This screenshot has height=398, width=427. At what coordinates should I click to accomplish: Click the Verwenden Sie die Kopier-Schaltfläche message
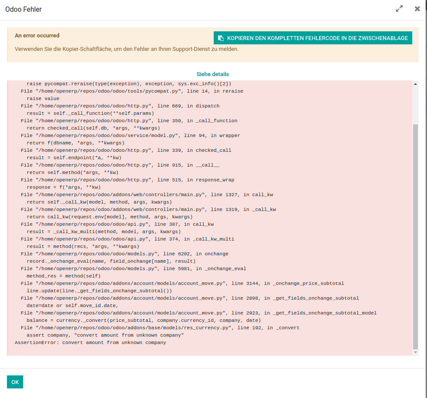click(x=127, y=49)
